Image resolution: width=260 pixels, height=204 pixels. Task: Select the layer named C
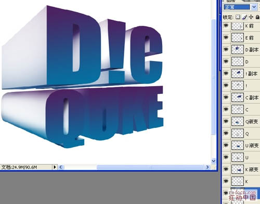point(241,110)
